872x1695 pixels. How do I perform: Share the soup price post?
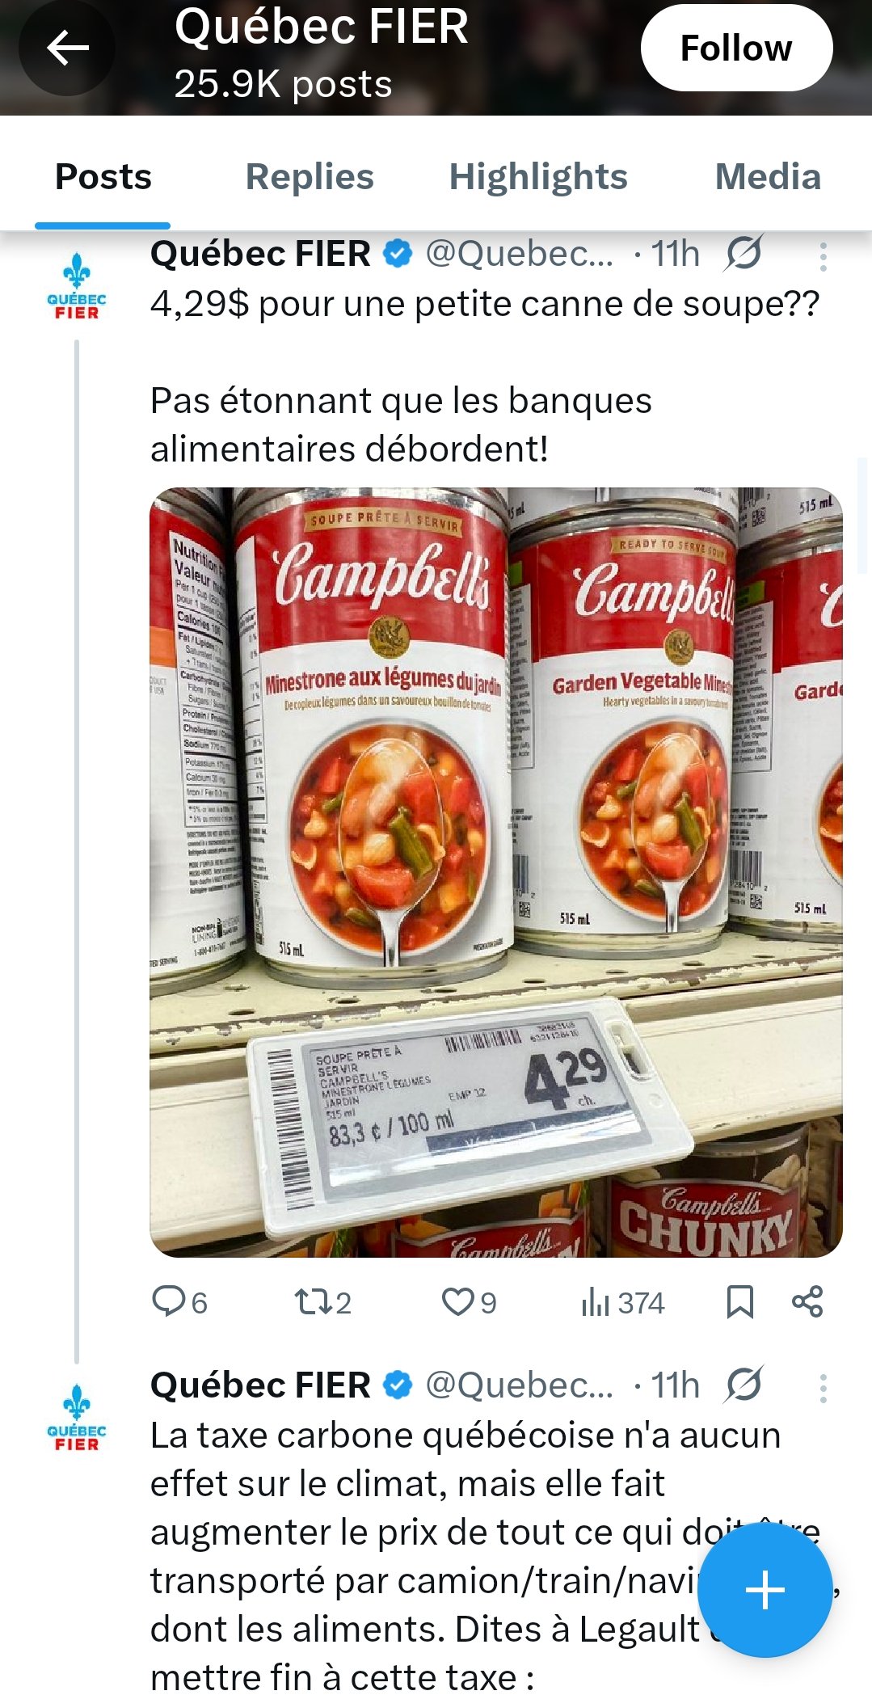click(x=807, y=1302)
